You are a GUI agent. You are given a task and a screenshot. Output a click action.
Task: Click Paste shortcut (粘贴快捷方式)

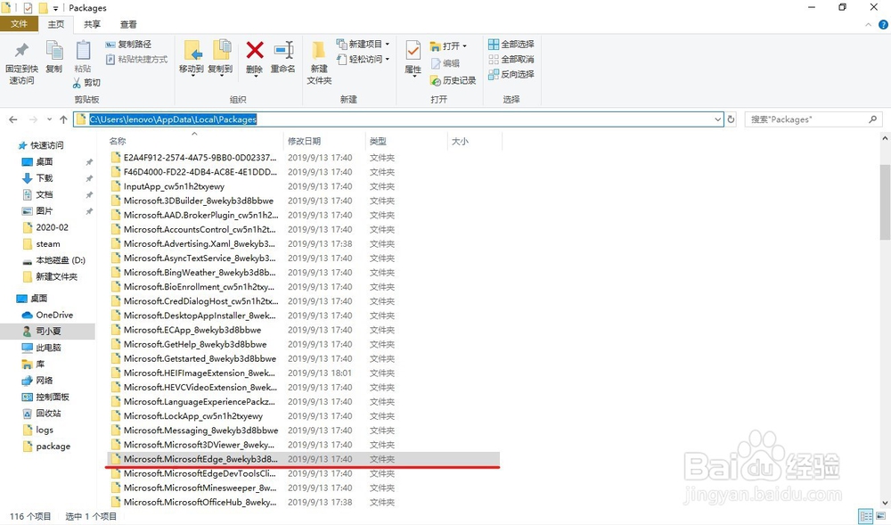pos(136,59)
